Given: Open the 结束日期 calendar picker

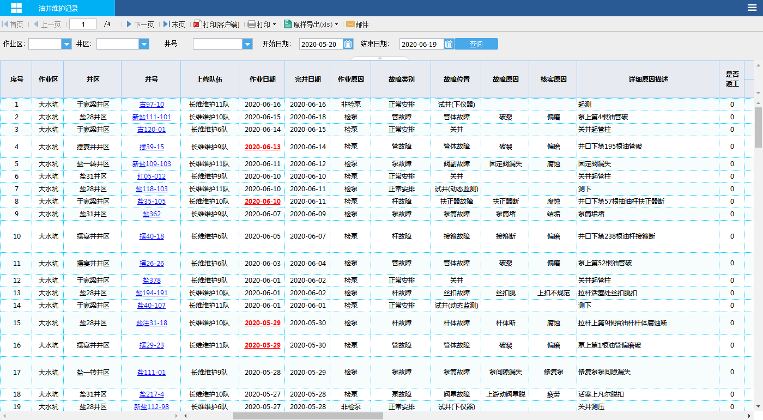Looking at the screenshot, I should click(x=449, y=44).
